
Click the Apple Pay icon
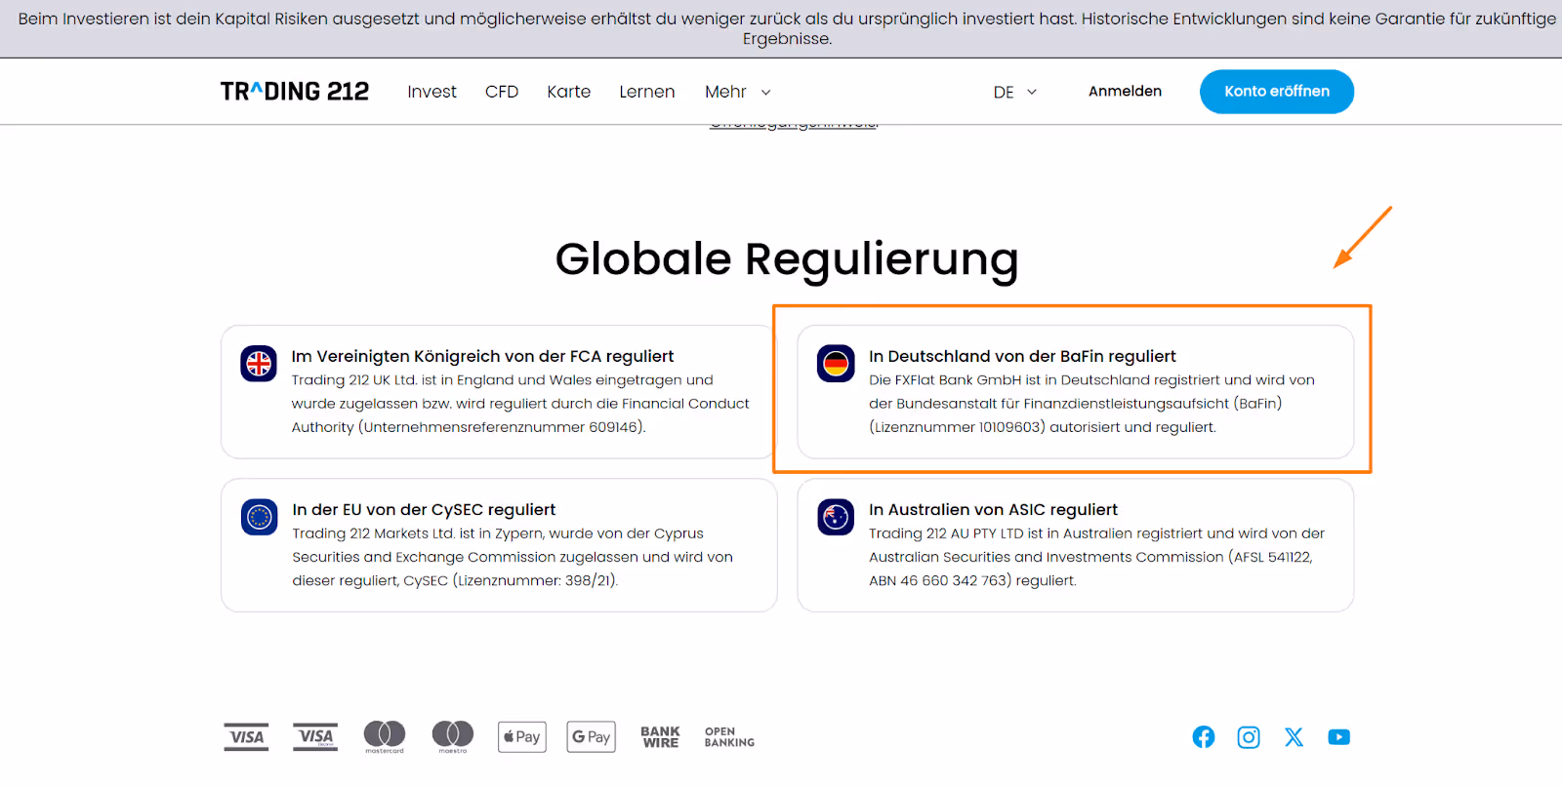click(x=522, y=737)
